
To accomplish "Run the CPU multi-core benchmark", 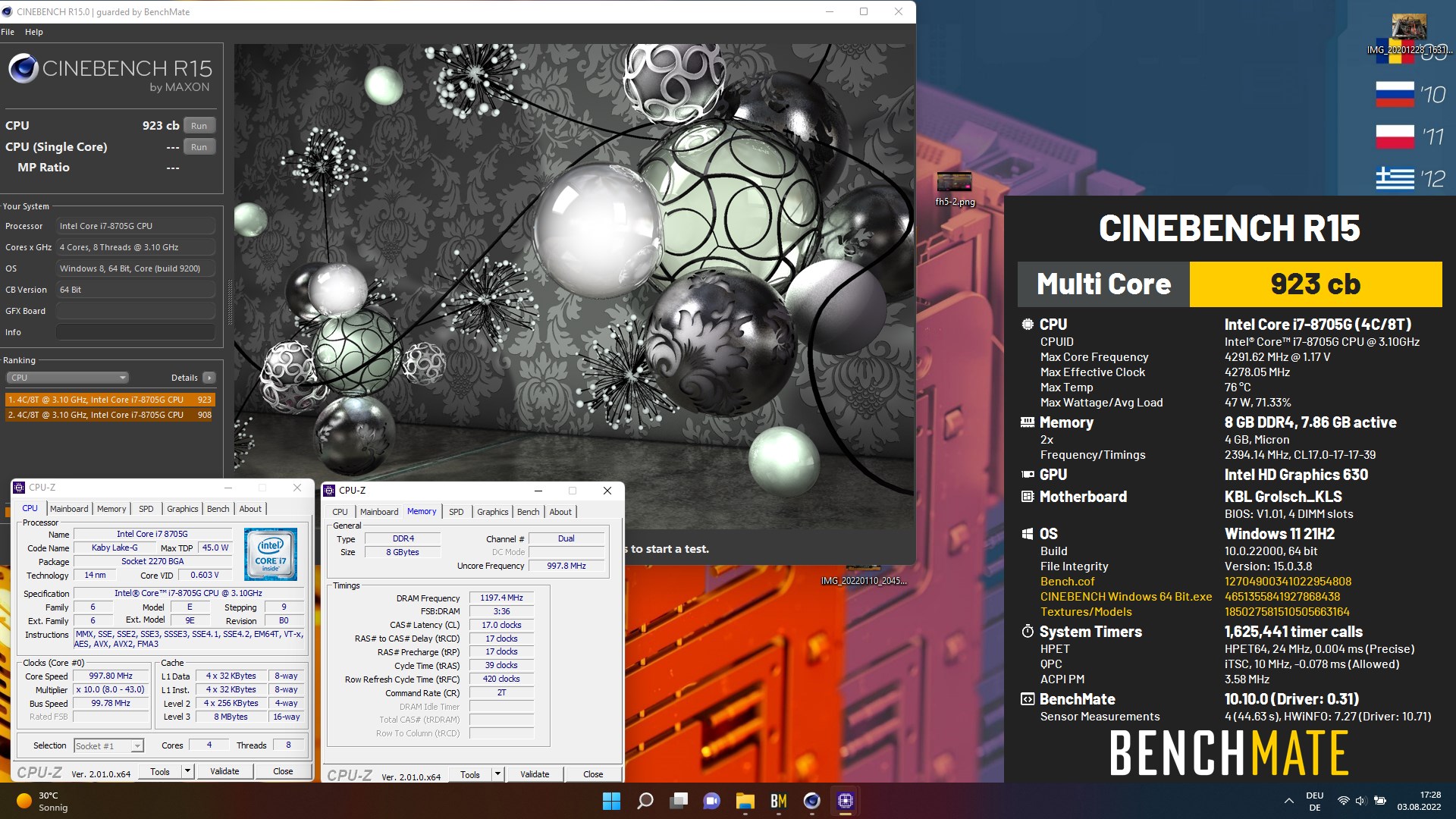I will point(199,126).
